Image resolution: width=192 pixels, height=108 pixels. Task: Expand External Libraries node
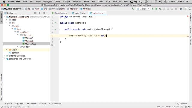[x=4, y=56]
